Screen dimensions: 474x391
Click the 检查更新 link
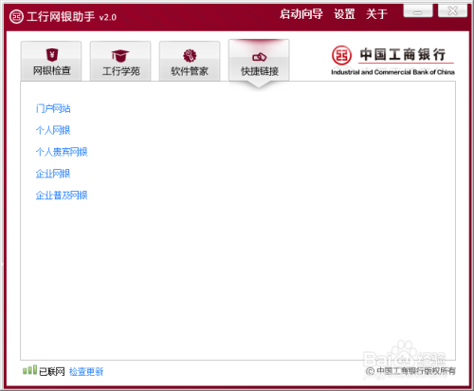[x=86, y=371]
